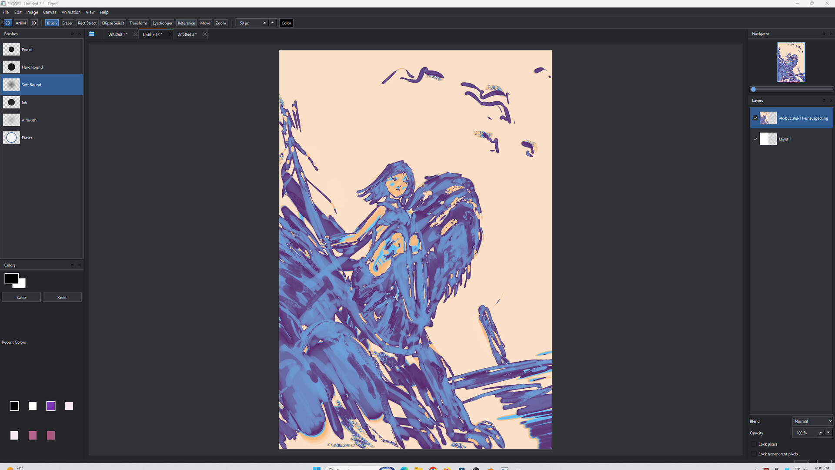Screen dimensions: 835x470
Task: Enable the Lock pixels checkbox
Action: (754, 444)
